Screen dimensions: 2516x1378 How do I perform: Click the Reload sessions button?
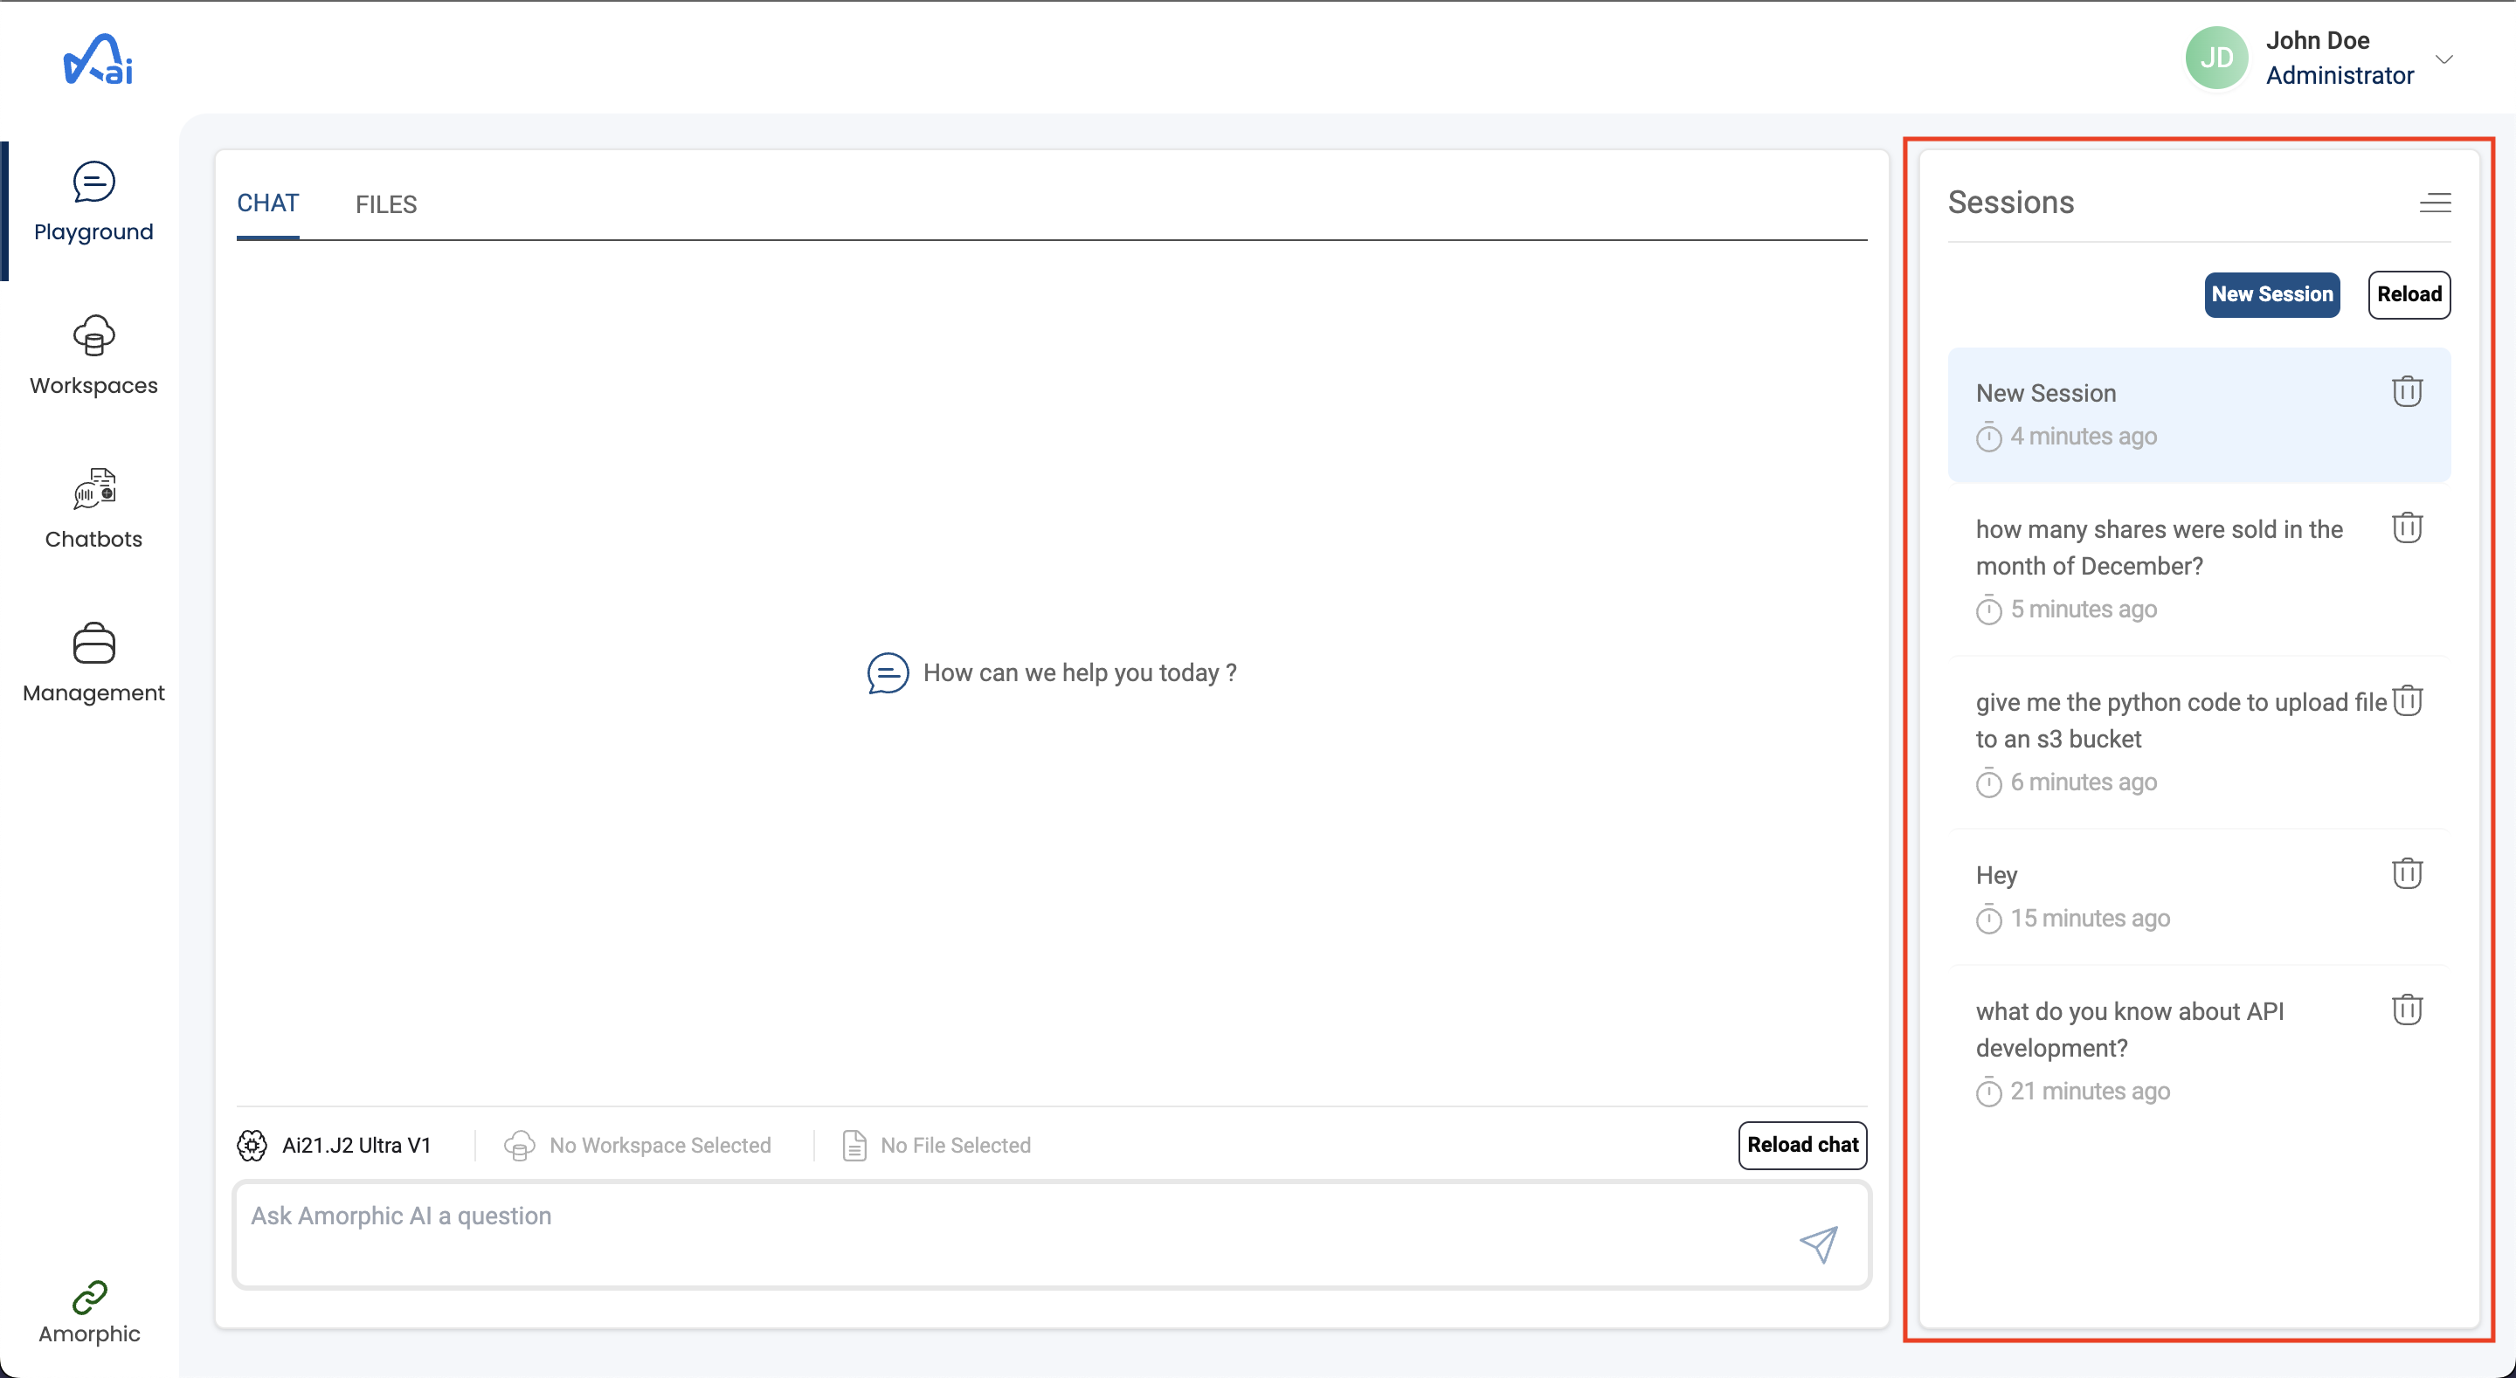click(2409, 294)
